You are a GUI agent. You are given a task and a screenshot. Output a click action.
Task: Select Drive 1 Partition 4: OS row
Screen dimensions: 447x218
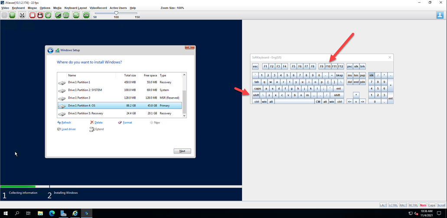point(120,106)
